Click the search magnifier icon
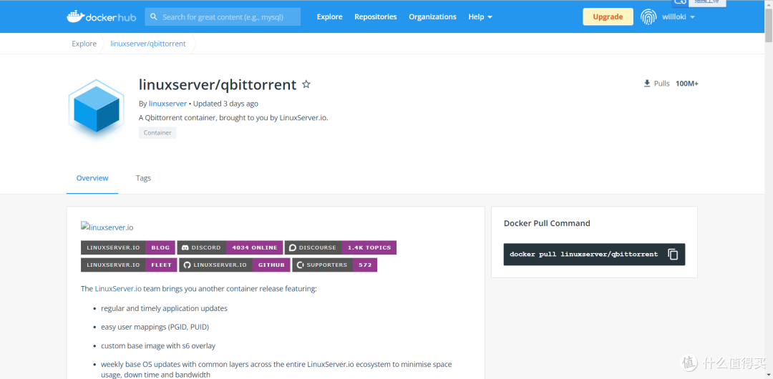Image resolution: width=773 pixels, height=379 pixels. pyautogui.click(x=154, y=16)
